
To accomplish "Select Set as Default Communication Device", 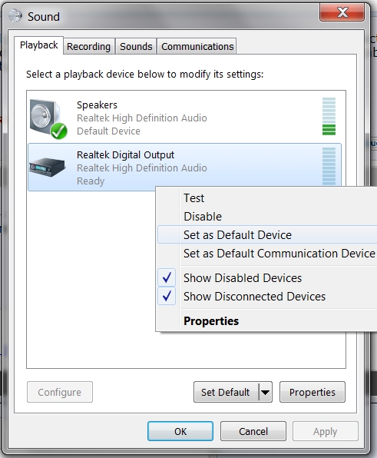I will coord(267,254).
